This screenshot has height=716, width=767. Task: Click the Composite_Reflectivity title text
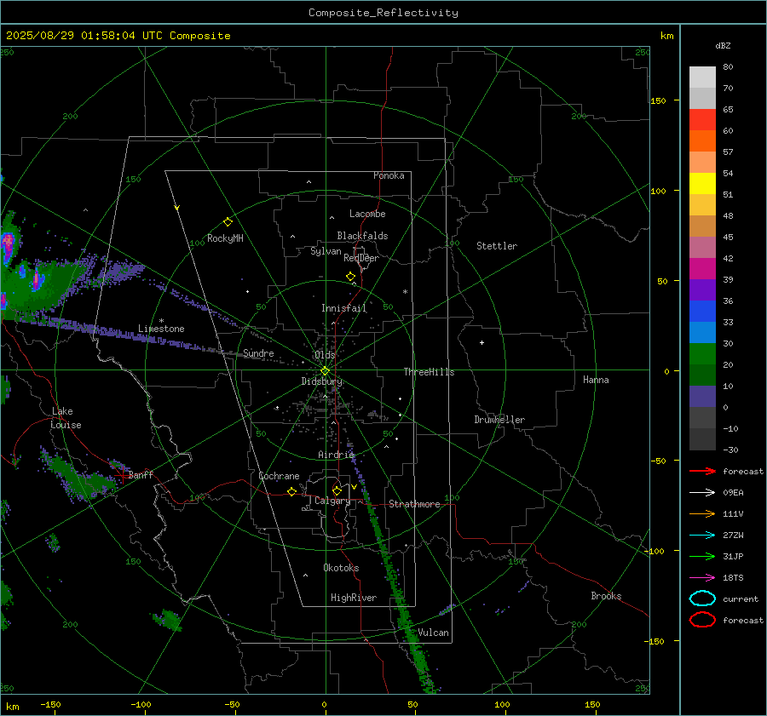(383, 13)
